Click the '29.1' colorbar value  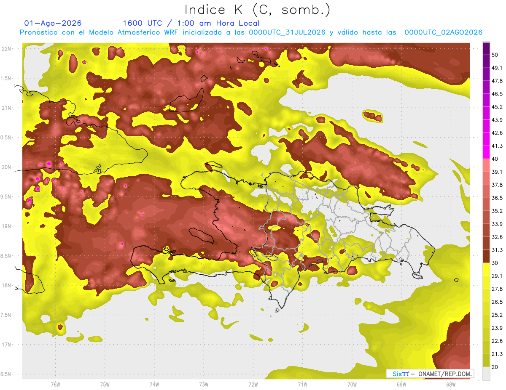coord(497,276)
